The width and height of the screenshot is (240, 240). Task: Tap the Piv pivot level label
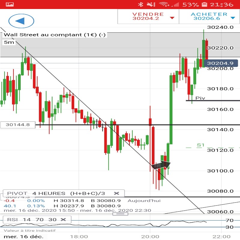[200, 98]
